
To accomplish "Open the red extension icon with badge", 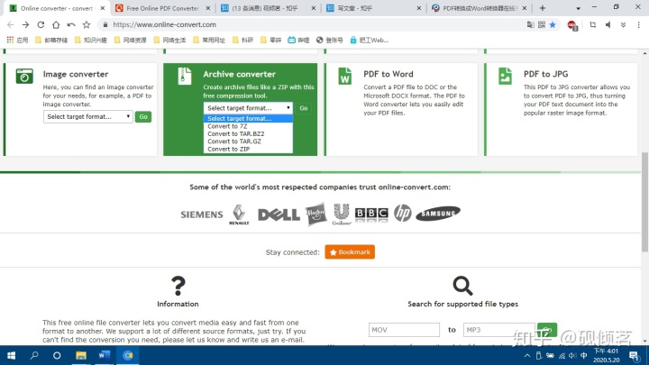I will 572,25.
